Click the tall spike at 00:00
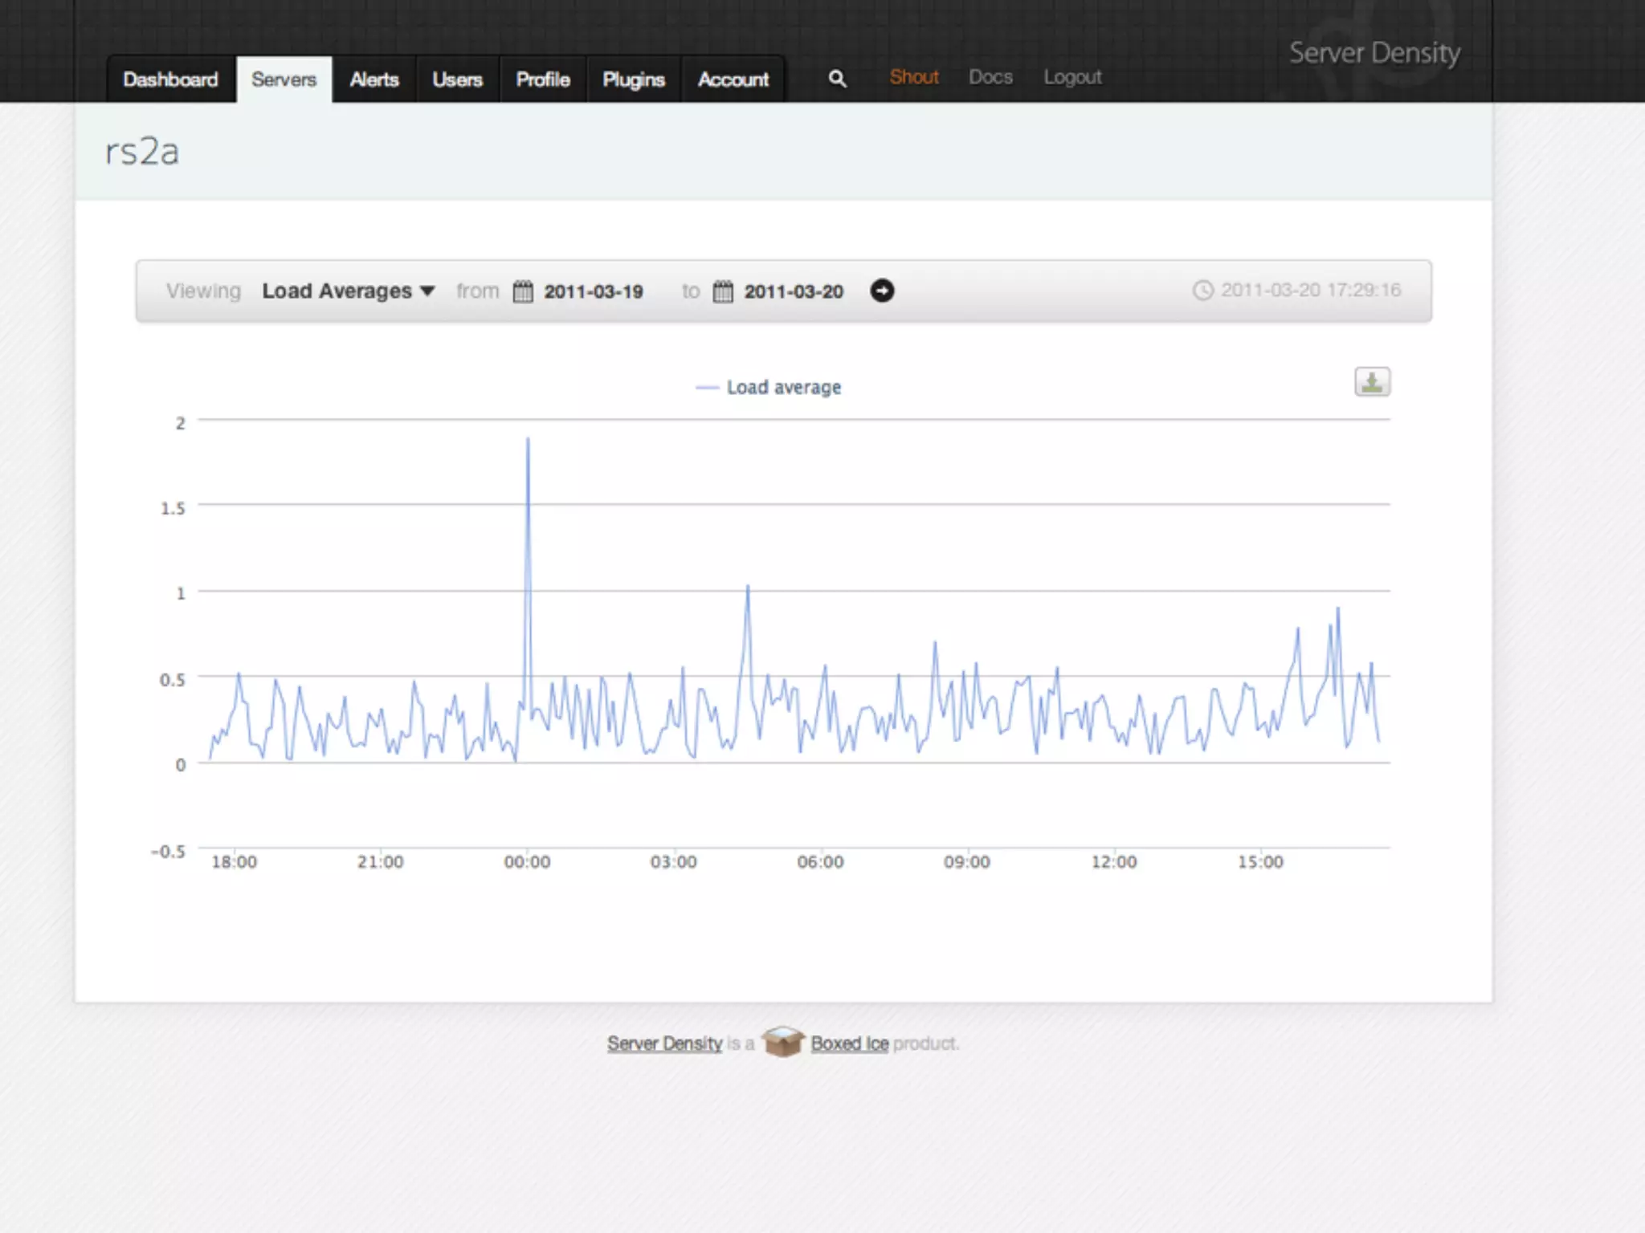 528,441
